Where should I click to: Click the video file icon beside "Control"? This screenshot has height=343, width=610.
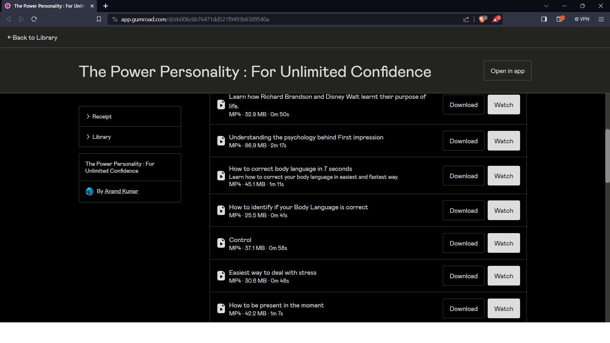pyautogui.click(x=221, y=243)
